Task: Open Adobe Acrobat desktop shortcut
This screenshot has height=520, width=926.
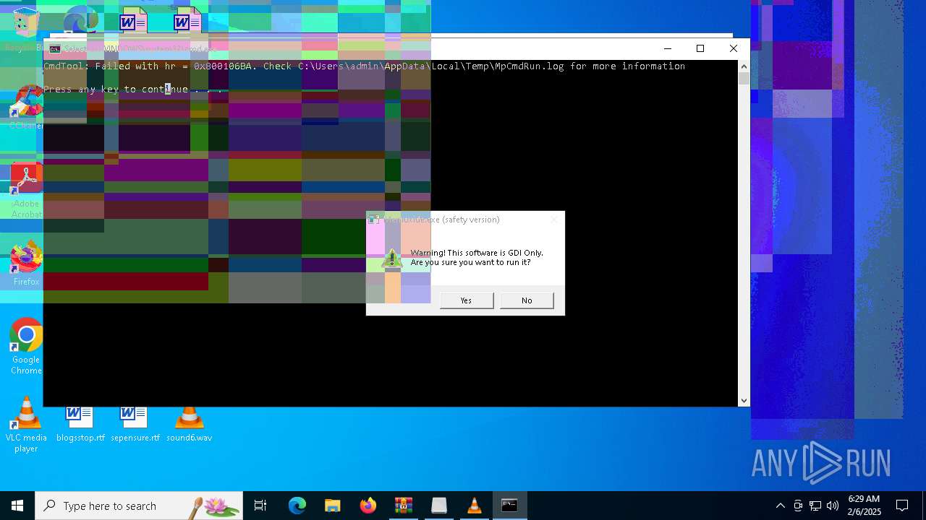Action: (x=26, y=191)
